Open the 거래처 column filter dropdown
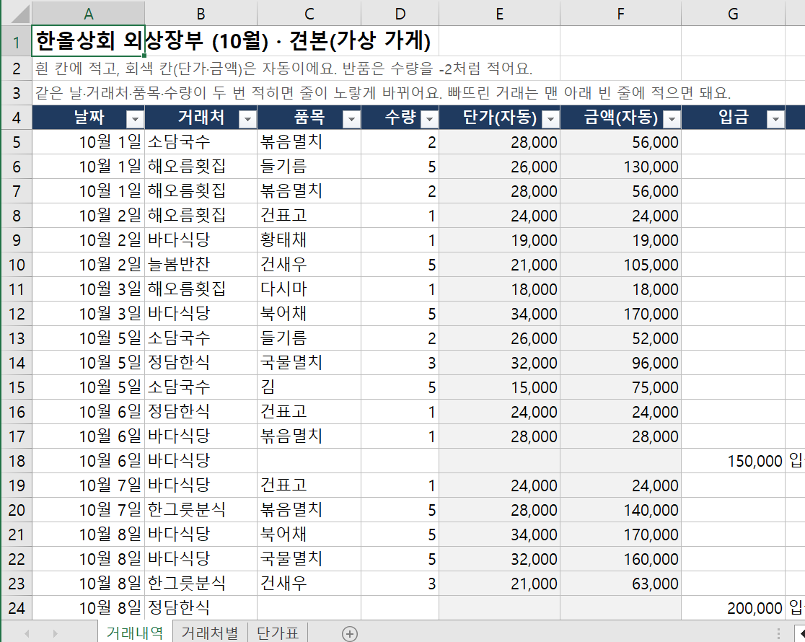This screenshot has width=805, height=642. click(247, 119)
